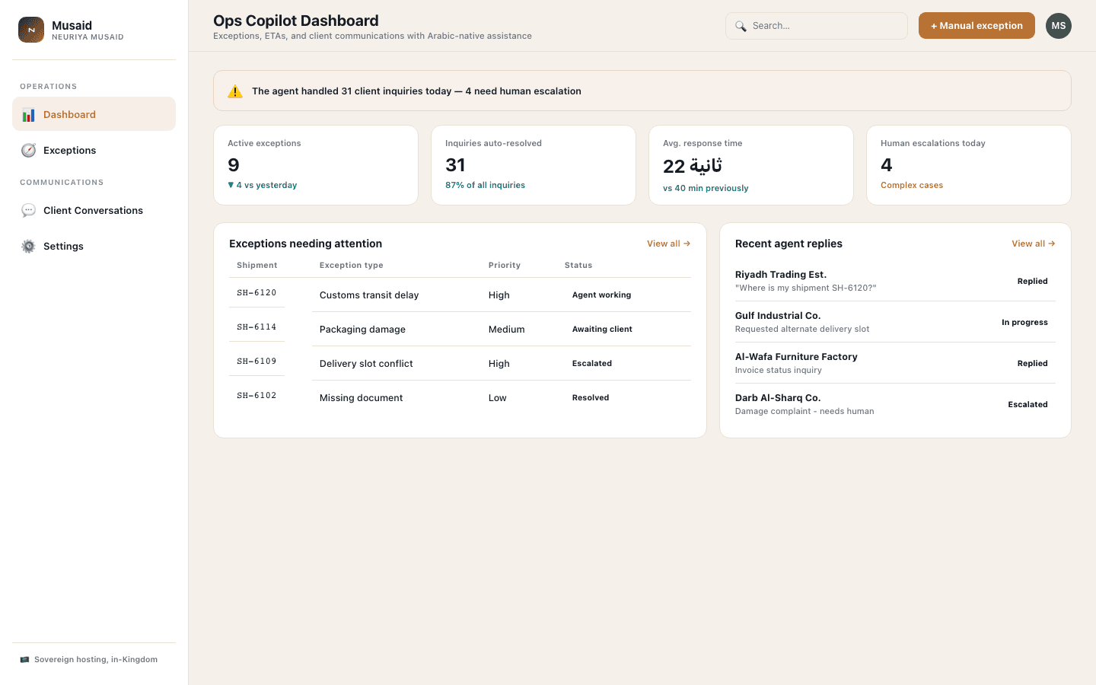Click the Delivery slot conflict exception

pos(366,364)
